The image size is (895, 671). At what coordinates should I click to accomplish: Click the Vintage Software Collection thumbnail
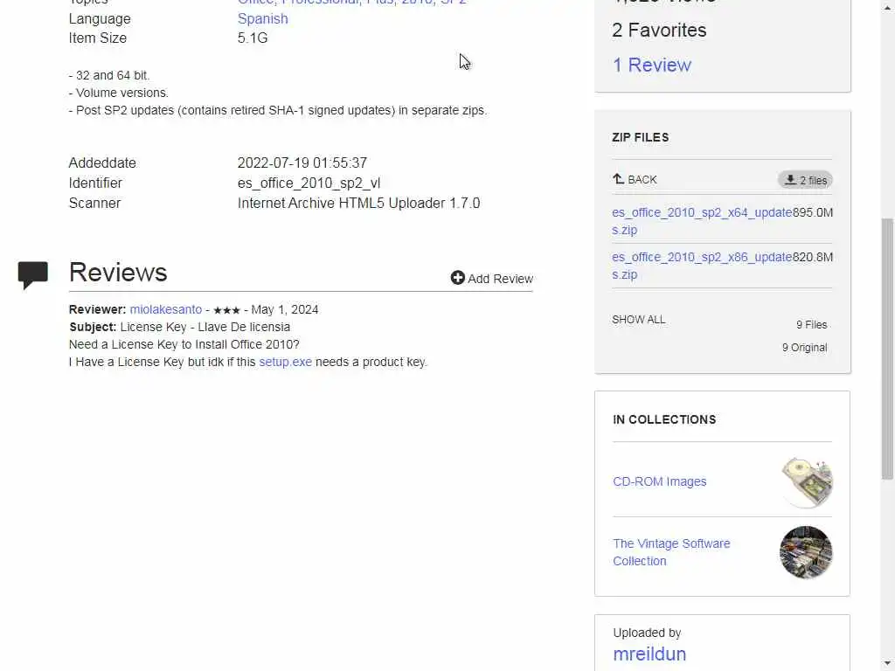click(x=806, y=552)
